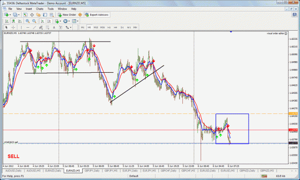Toggle chart Auto Scroll
Image resolution: width=300 pixels, height=180 pixels.
(x=42, y=21)
